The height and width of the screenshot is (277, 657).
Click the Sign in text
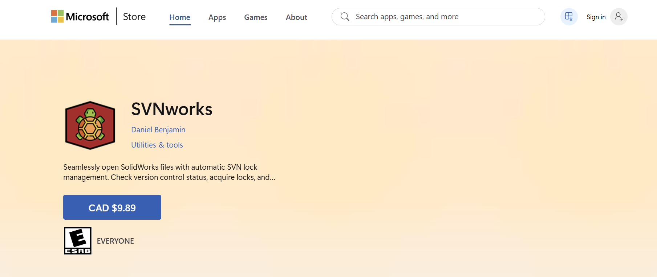(596, 17)
